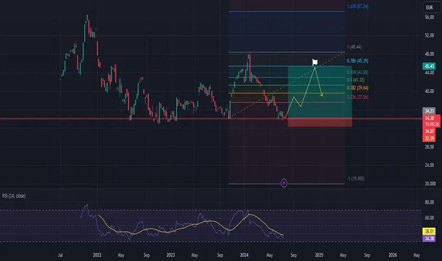Select the red 34.20 current price tag

tap(430, 118)
